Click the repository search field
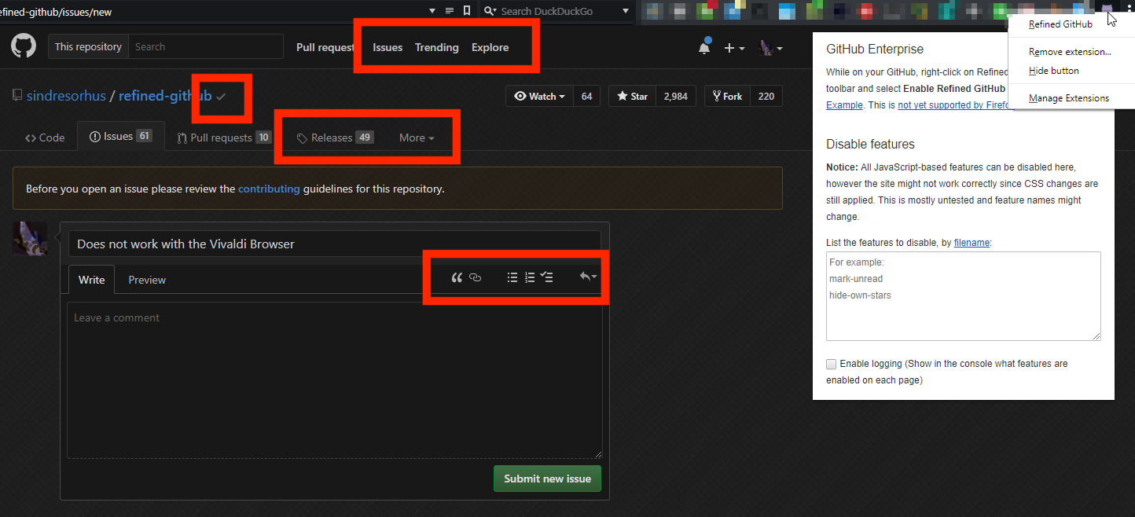 pos(206,46)
